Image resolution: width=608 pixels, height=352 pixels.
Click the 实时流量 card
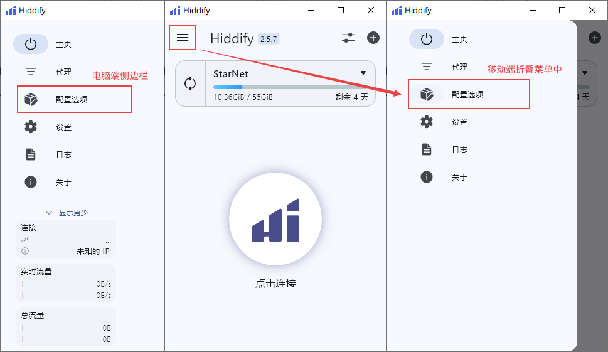tap(66, 283)
